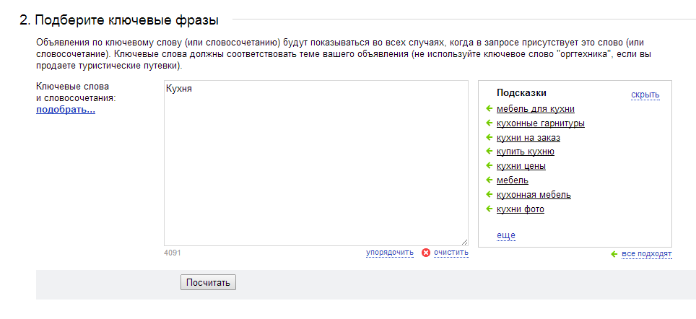Click green arrow next to 'кухни цены'
The height and width of the screenshot is (319, 696).
(490, 165)
